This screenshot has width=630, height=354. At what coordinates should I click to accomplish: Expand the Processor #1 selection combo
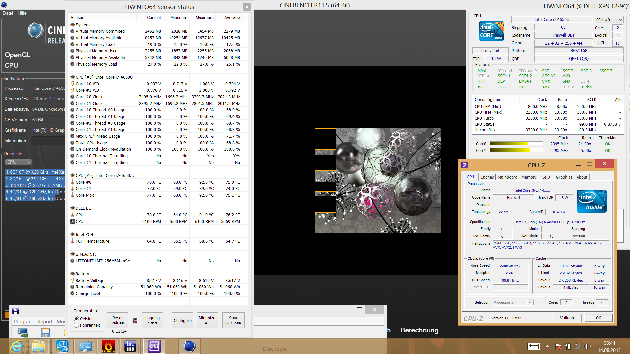pyautogui.click(x=513, y=302)
